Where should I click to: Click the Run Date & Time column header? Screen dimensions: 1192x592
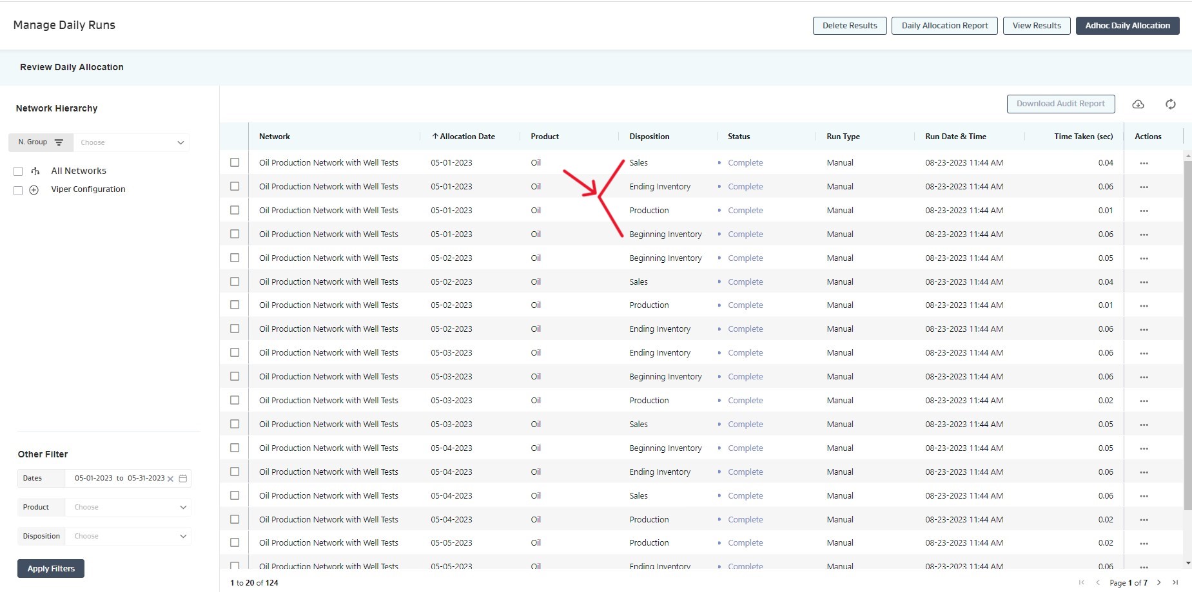point(955,137)
